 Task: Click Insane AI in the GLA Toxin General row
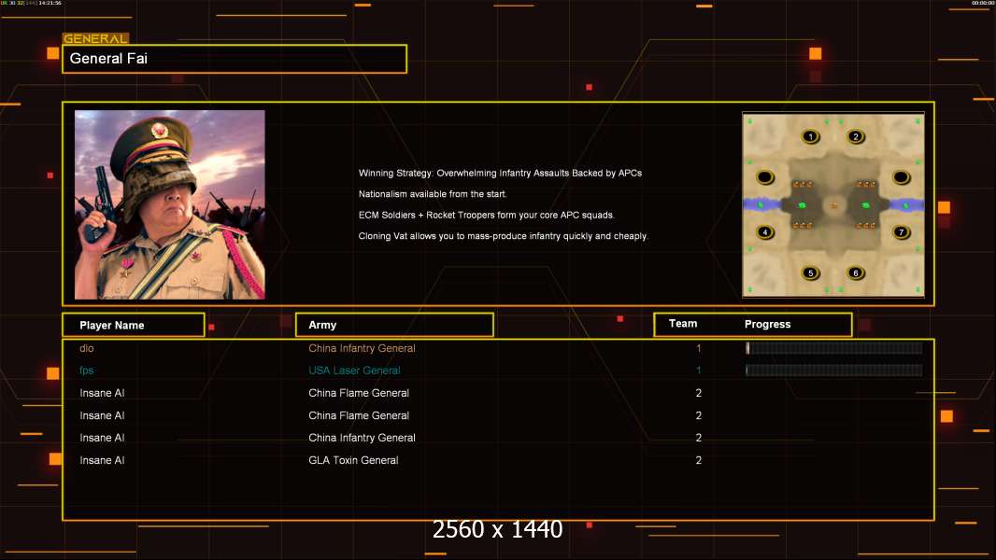[x=102, y=460]
